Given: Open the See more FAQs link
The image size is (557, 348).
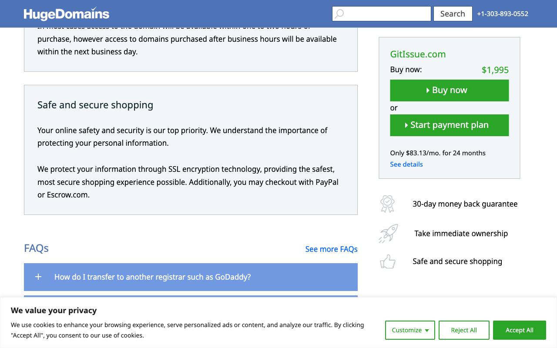Looking at the screenshot, I should 332,249.
